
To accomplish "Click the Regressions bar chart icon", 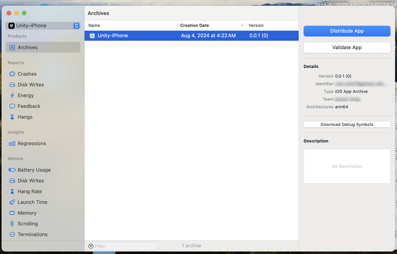I will (x=12, y=143).
